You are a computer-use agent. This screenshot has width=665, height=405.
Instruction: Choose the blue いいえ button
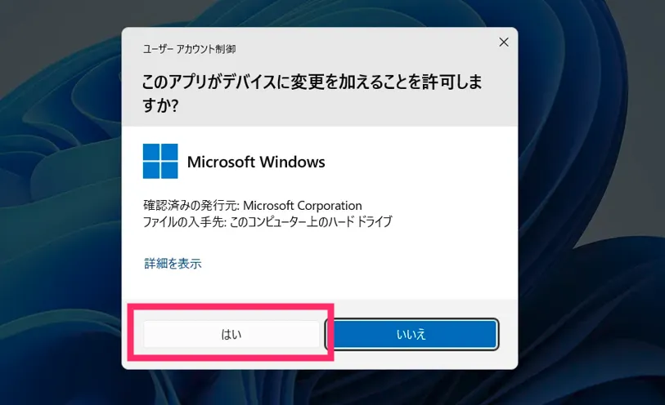(411, 334)
